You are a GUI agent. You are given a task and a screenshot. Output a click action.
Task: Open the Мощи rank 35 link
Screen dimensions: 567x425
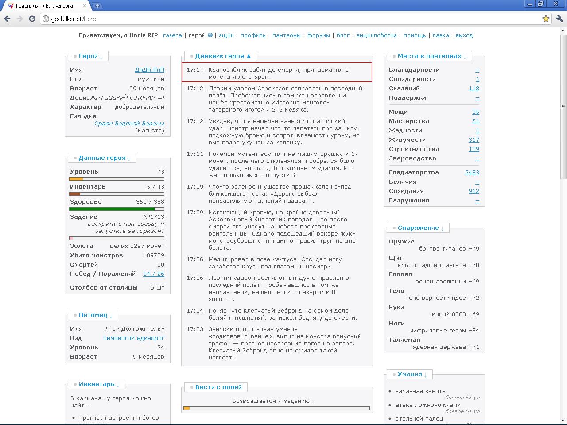(476, 112)
